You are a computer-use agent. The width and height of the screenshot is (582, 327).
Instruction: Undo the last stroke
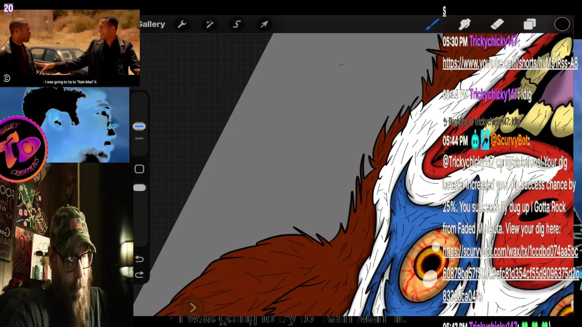coord(139,259)
